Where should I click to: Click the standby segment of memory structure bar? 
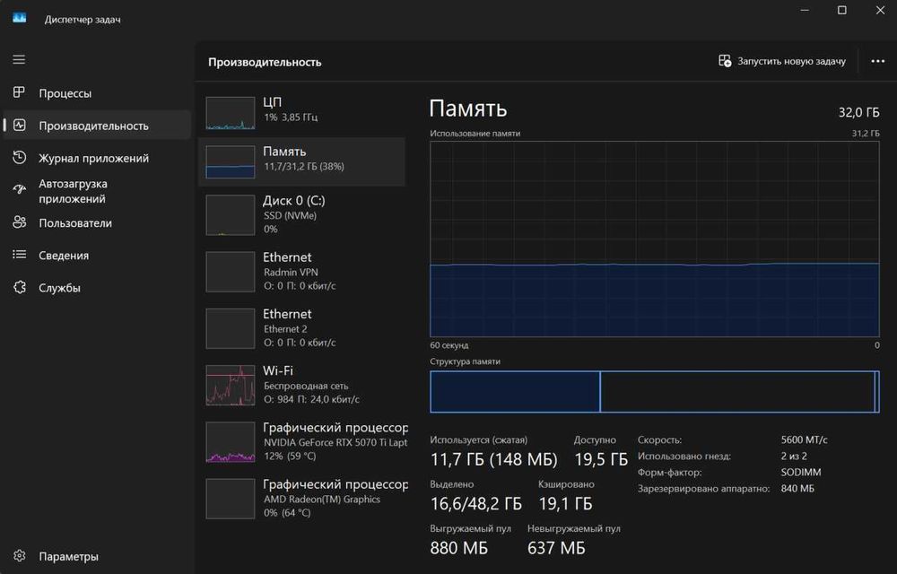737,392
